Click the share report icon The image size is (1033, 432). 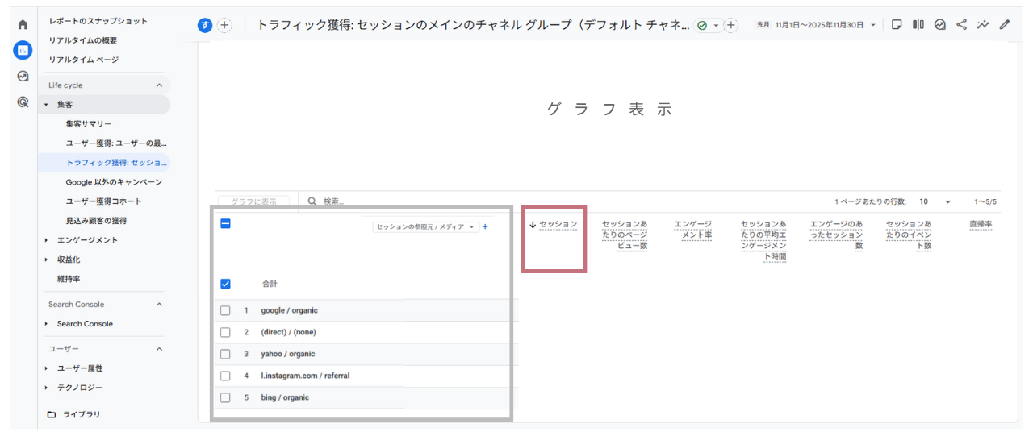point(961,25)
